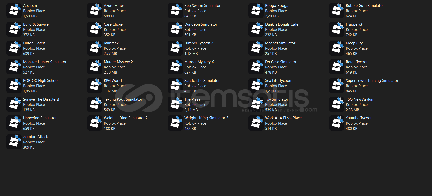Click the Murder Mystery X file icon

[x=176, y=67]
